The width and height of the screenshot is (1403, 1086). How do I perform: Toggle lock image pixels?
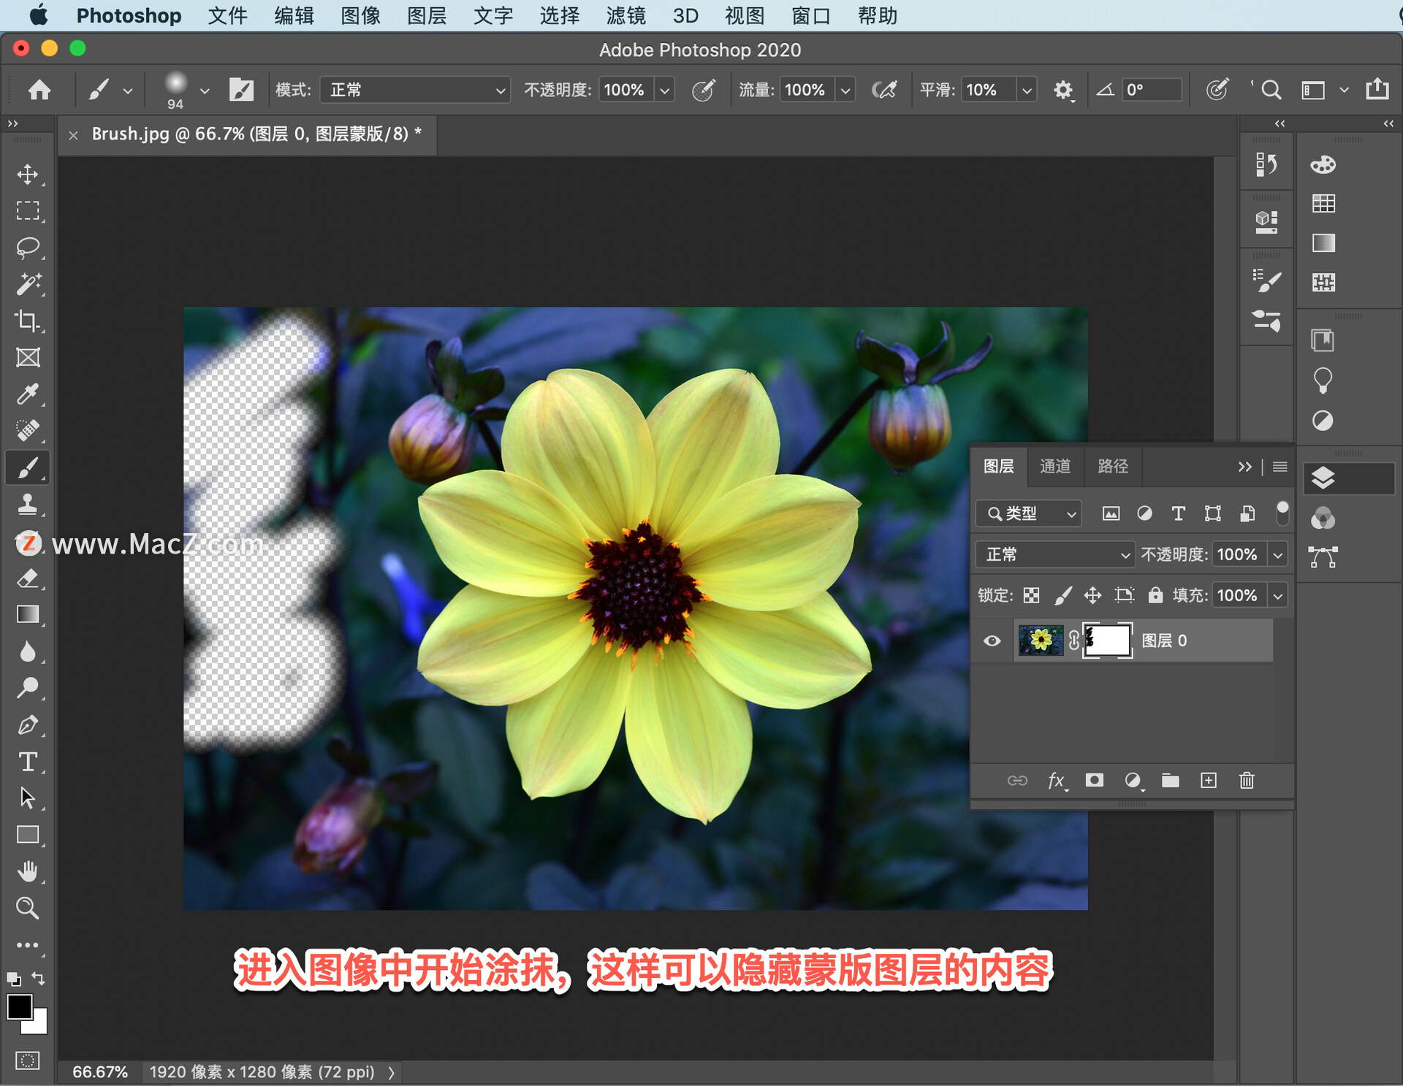pos(1063,595)
